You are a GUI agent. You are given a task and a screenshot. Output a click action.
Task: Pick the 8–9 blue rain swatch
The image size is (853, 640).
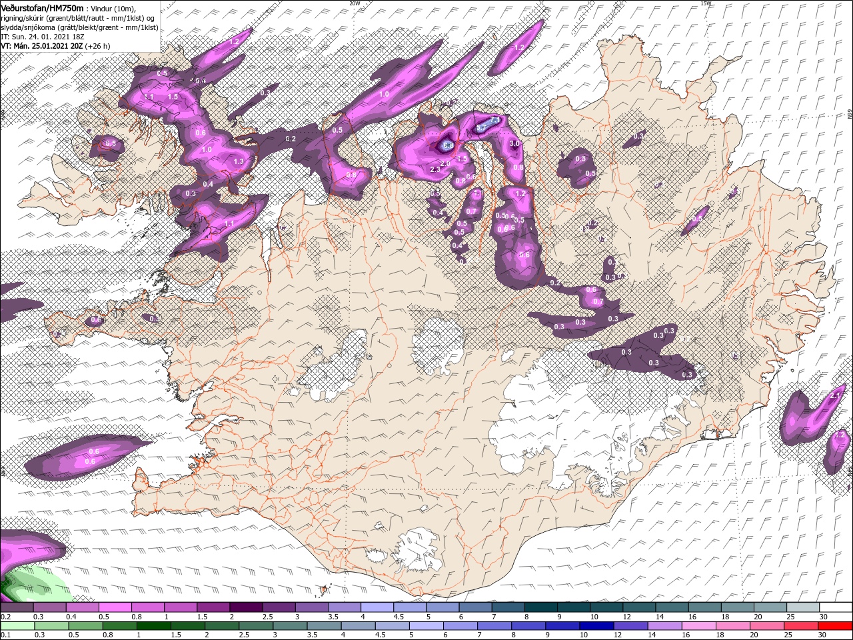click(x=528, y=625)
